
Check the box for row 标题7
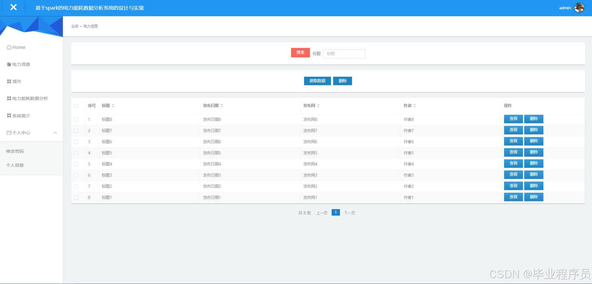(76, 131)
